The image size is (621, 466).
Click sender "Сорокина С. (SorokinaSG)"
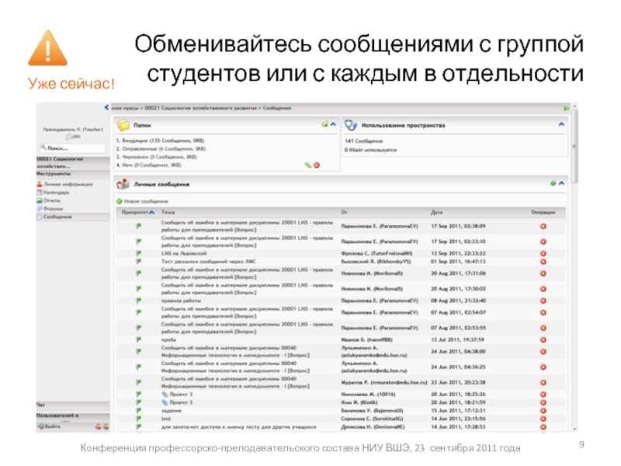point(375,419)
